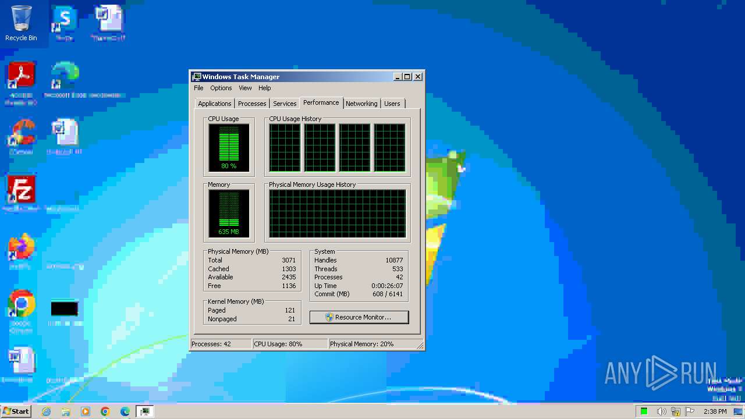745x419 pixels.
Task: Click the Kernel Memory Paged value 121
Action: pyautogui.click(x=290, y=310)
